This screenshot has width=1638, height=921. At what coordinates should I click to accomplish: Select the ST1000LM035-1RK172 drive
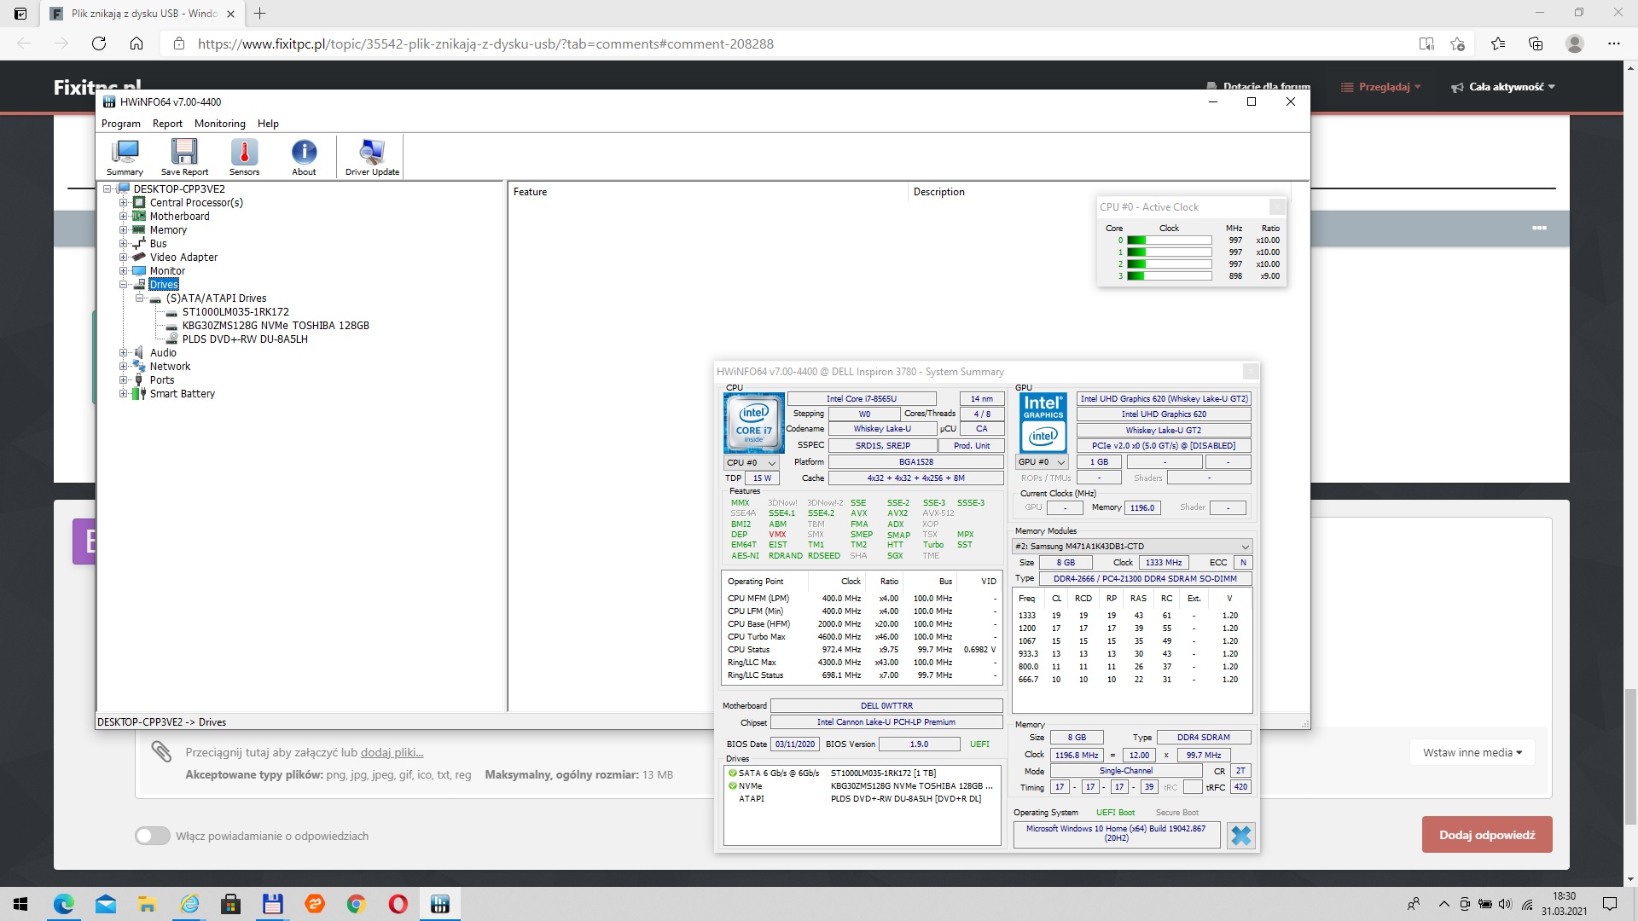click(235, 312)
